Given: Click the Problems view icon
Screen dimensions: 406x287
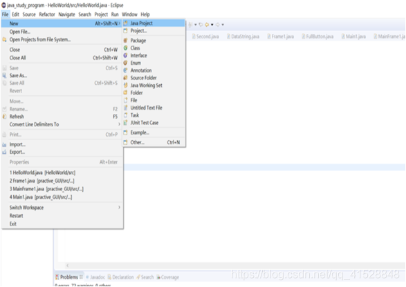Looking at the screenshot, I should click(57, 277).
